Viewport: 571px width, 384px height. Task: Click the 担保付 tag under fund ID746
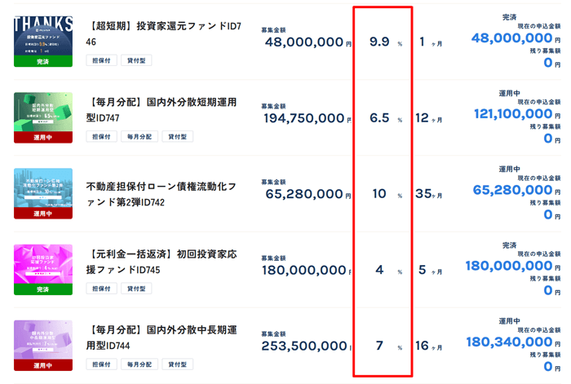point(101,60)
